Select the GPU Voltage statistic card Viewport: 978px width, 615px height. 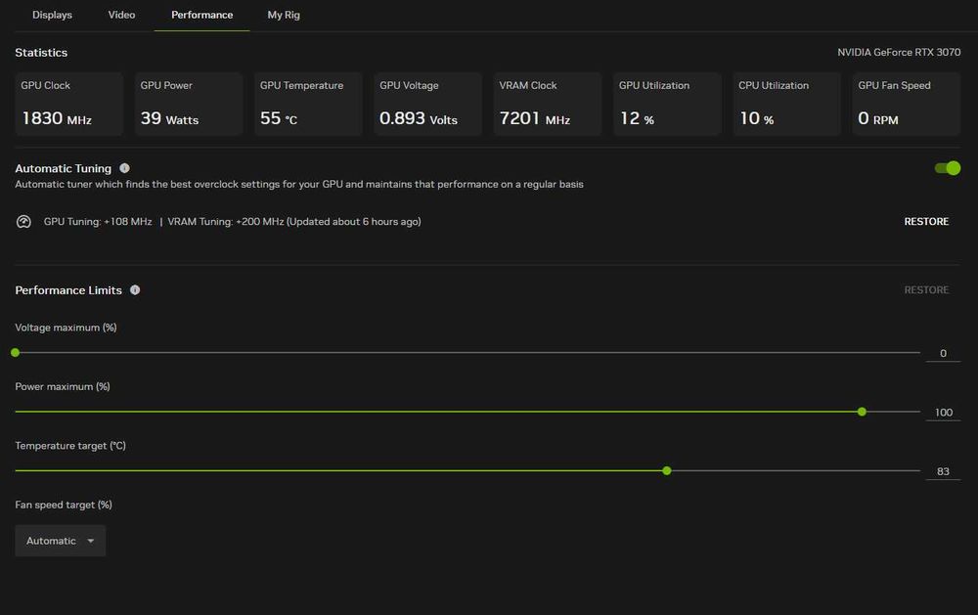(x=428, y=104)
